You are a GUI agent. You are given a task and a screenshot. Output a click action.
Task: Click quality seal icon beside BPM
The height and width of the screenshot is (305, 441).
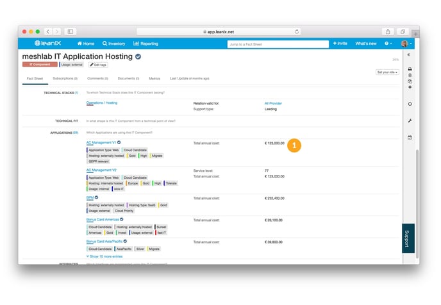tap(96, 197)
